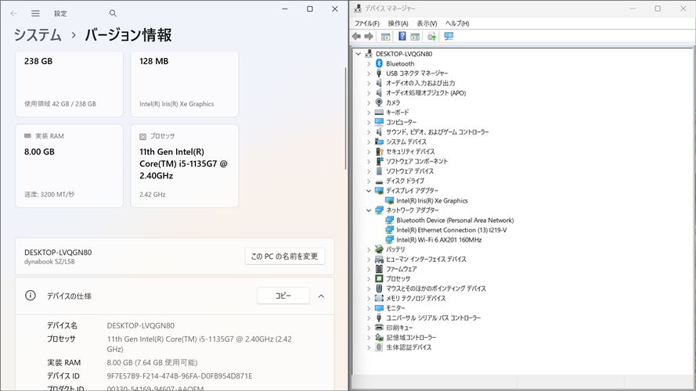Collapse the ディスプレイ アダプター category

369,191
